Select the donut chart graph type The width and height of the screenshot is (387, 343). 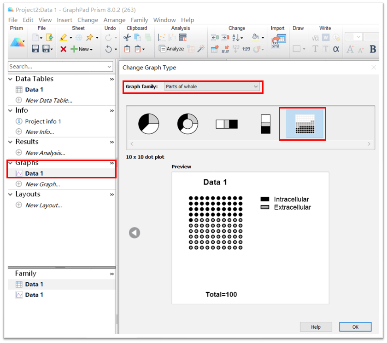(188, 124)
